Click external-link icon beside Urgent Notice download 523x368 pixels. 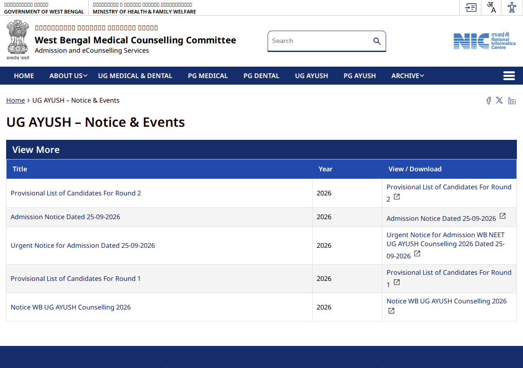[417, 254]
